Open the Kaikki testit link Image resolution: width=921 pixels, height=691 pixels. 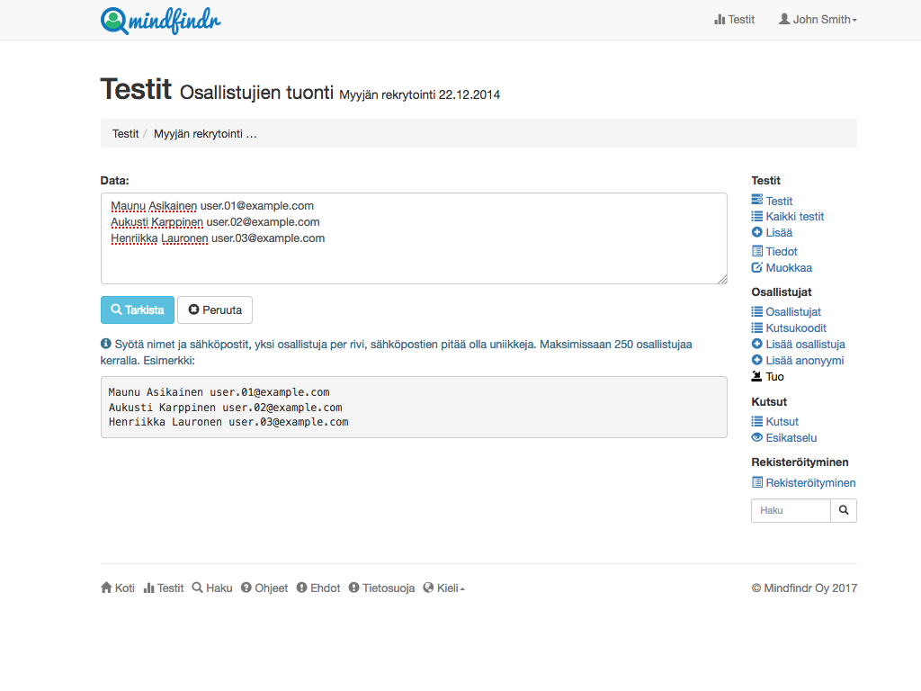coord(795,216)
